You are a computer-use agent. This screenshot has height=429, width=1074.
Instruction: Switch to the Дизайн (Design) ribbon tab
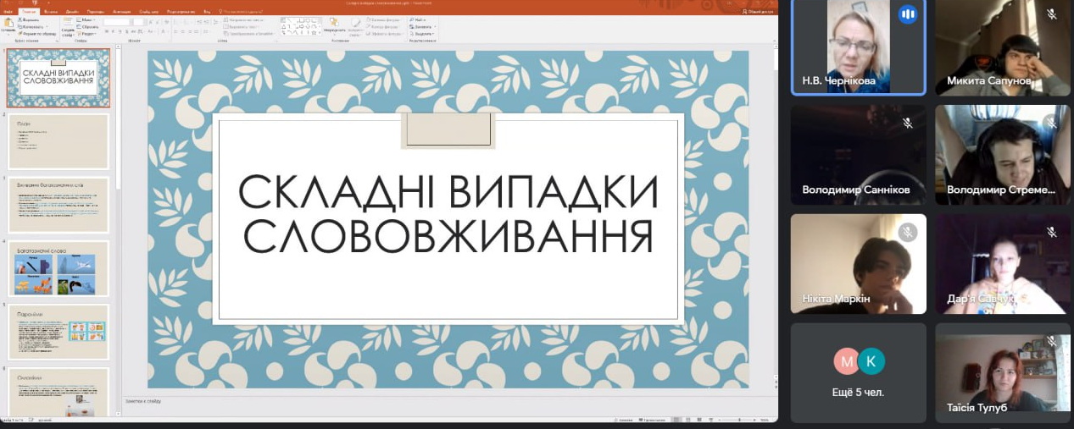72,11
